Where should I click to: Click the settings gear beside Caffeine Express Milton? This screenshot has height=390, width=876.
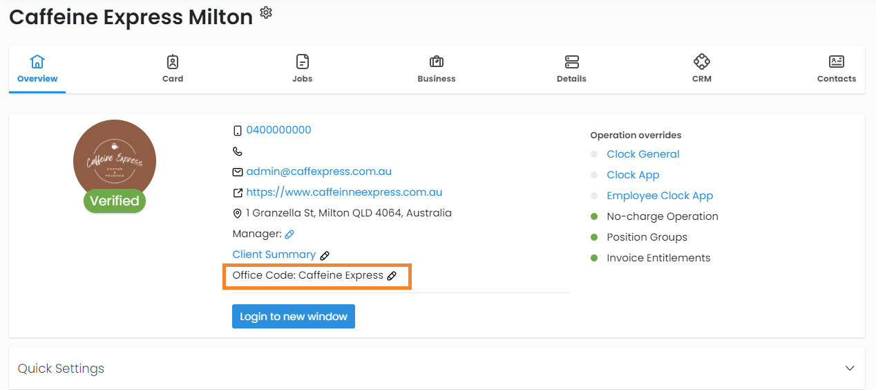[266, 12]
